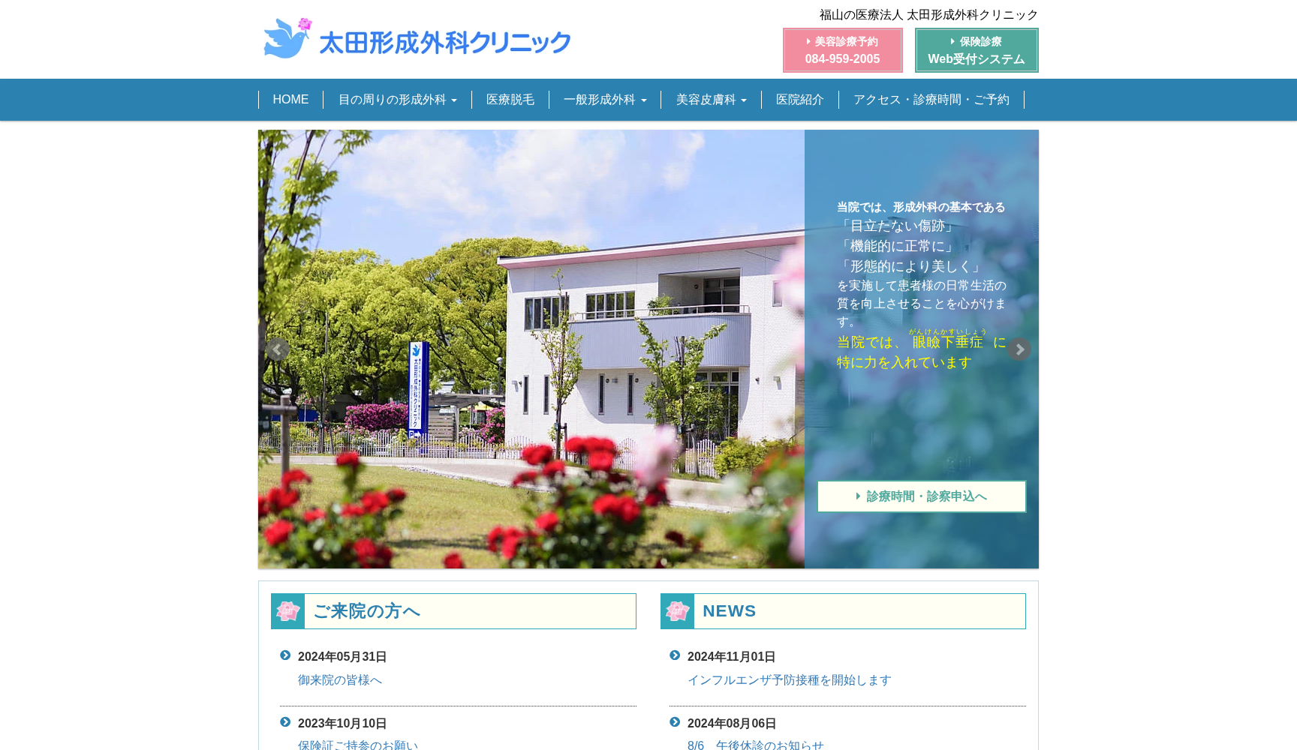Screen dimensions: 1297x750
Task: Open the 医院紹介 page from navigation
Action: (x=799, y=100)
